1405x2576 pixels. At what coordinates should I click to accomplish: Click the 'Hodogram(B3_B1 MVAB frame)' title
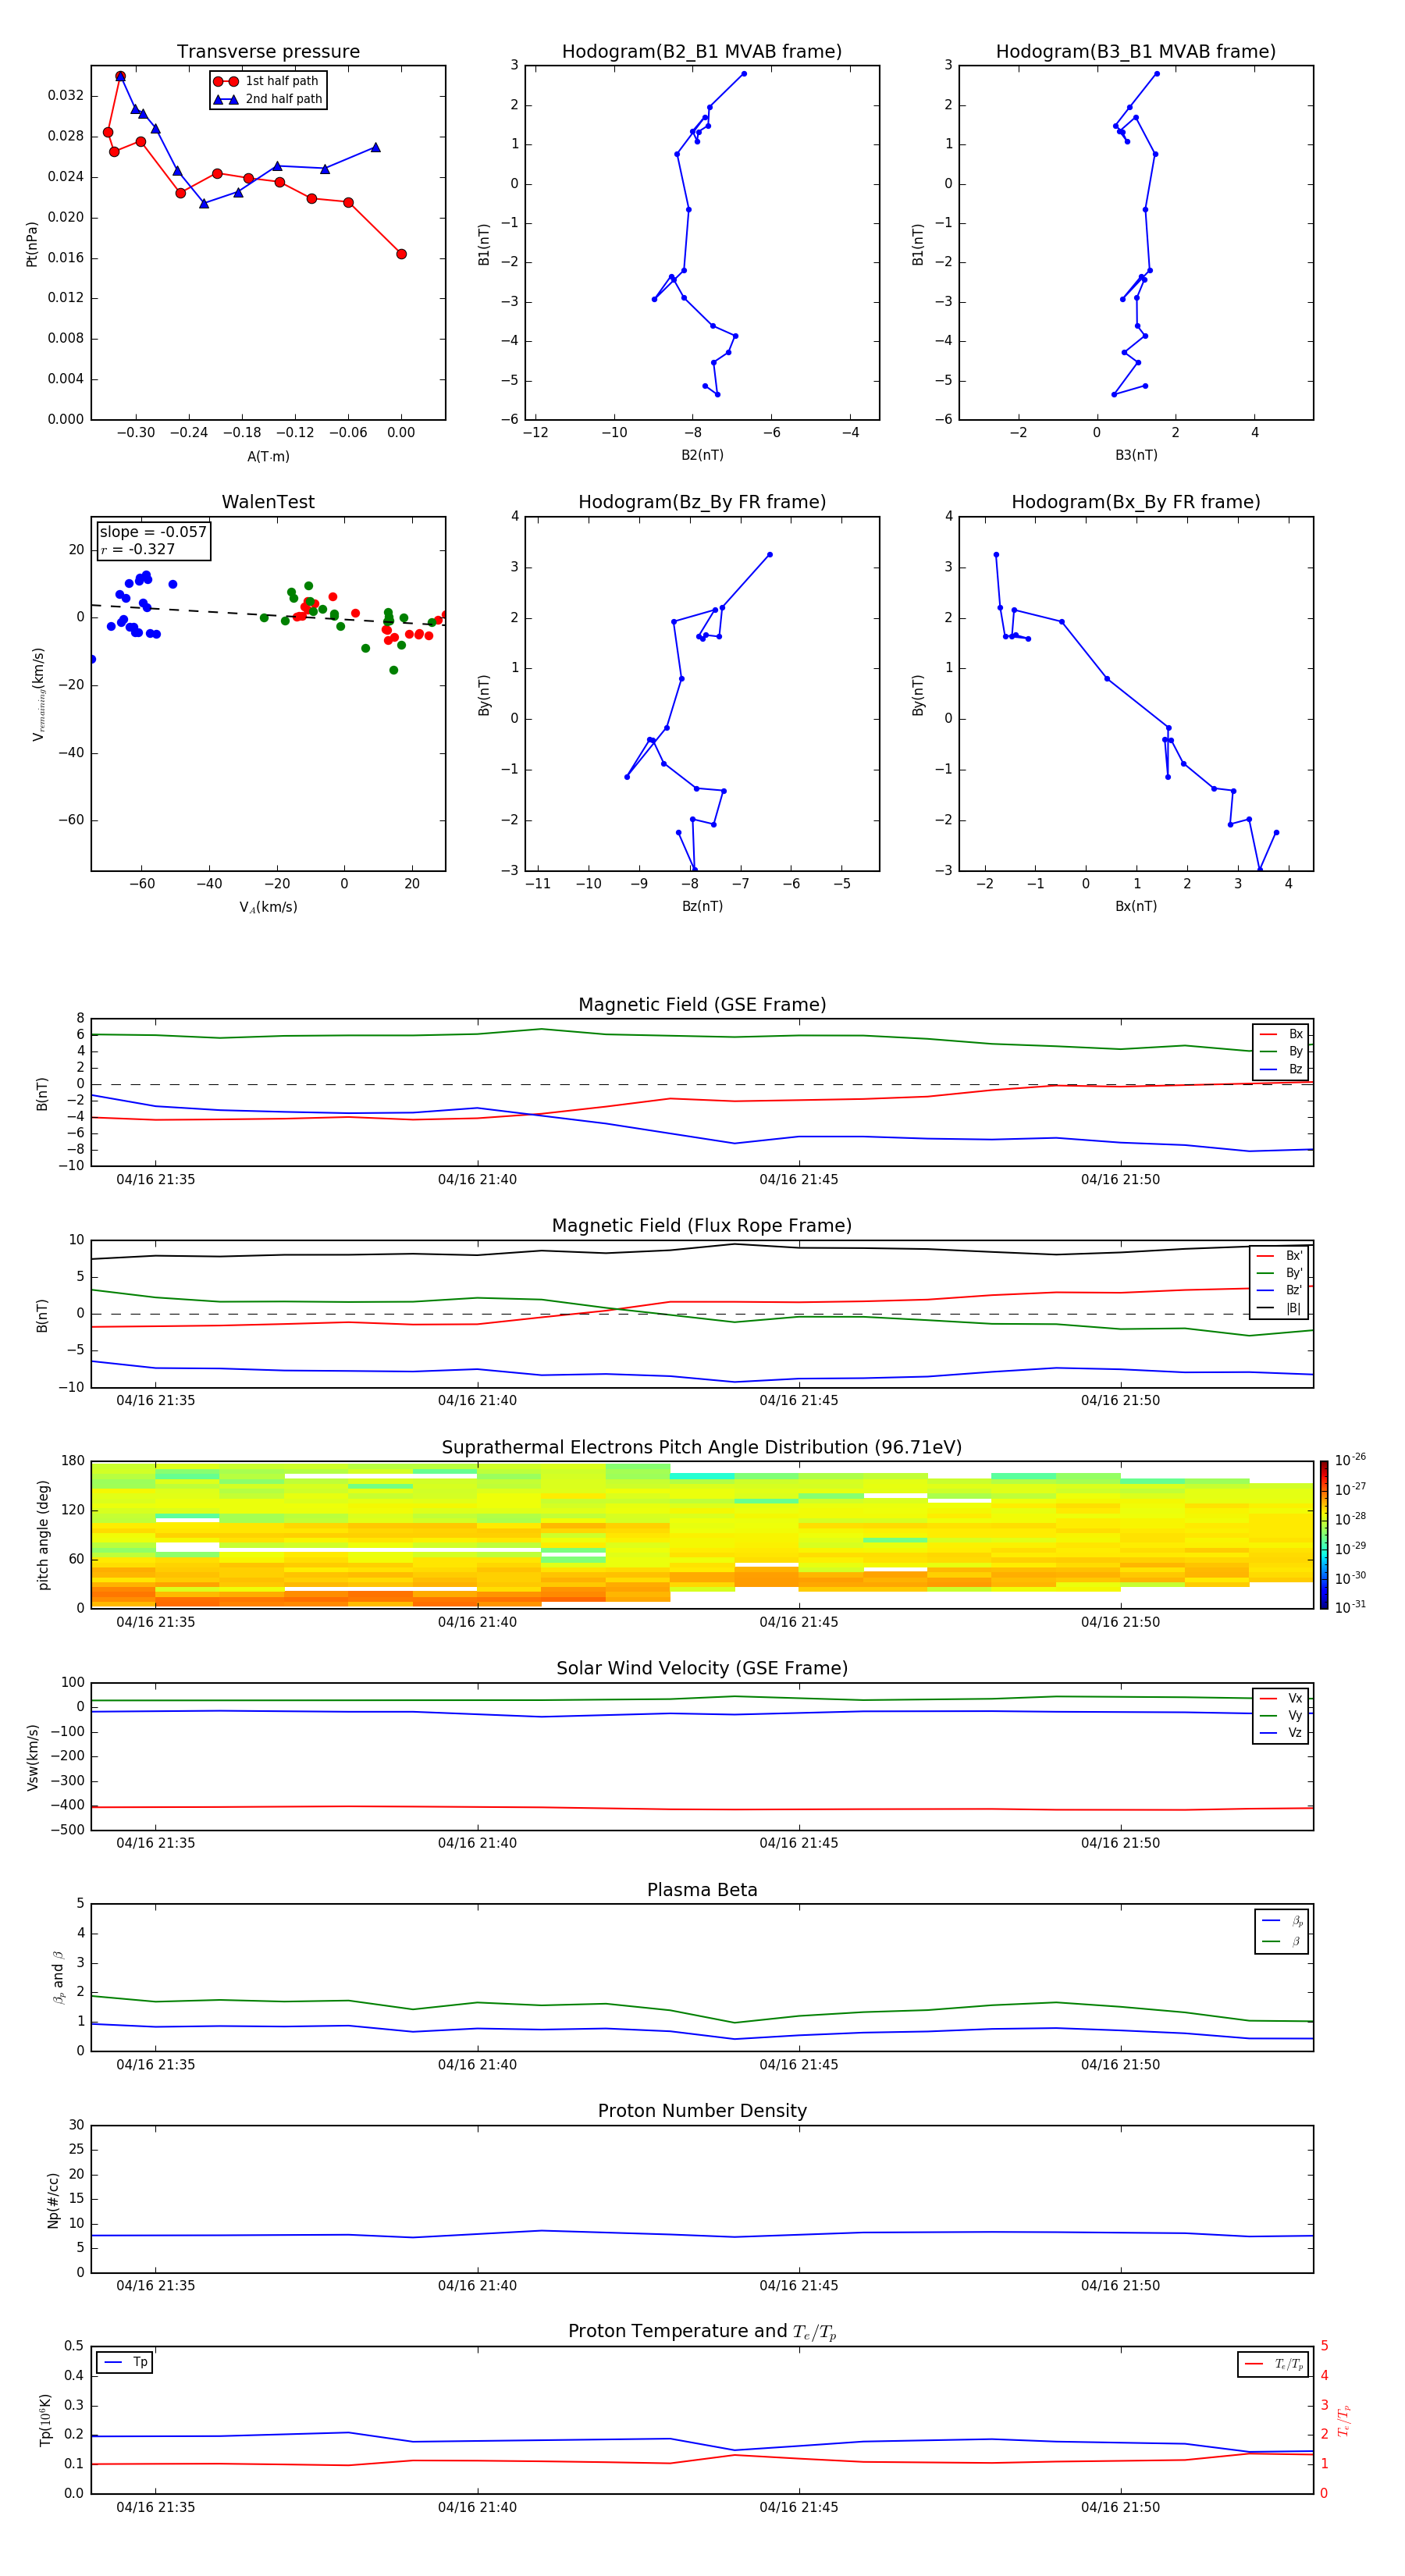1136,52
